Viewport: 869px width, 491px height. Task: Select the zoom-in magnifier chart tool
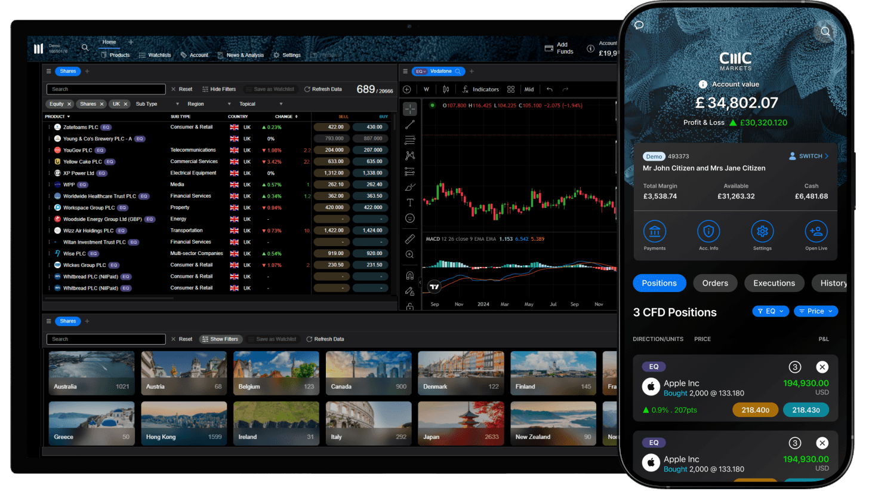coord(409,254)
